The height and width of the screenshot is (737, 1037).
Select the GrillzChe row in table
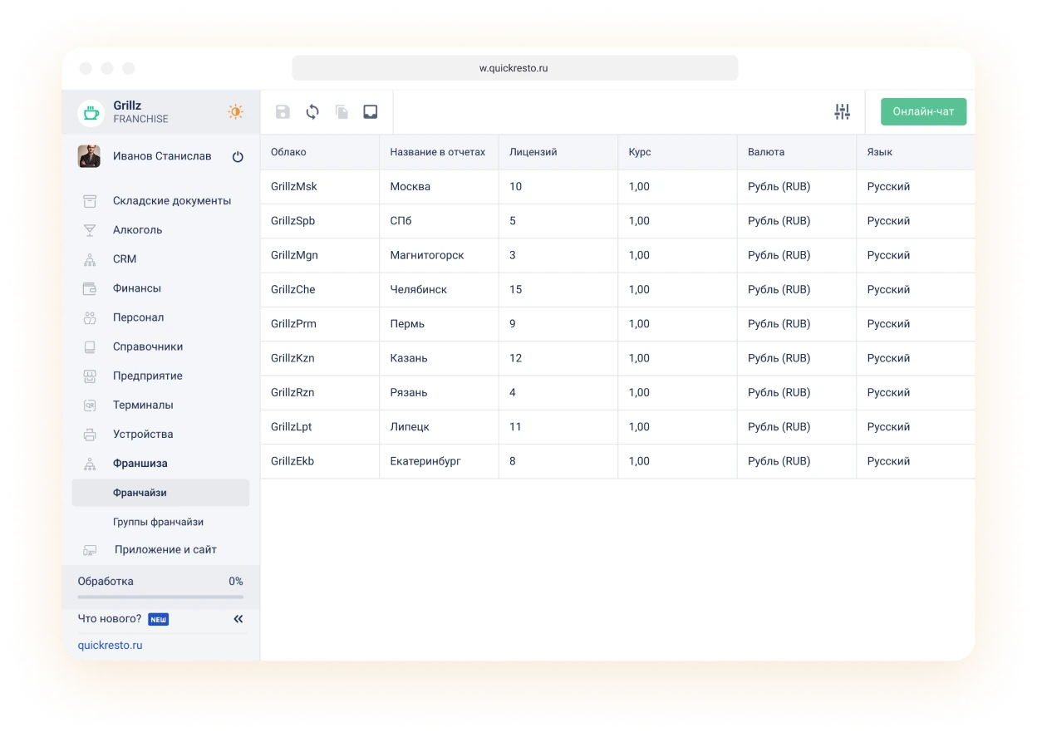coord(293,290)
